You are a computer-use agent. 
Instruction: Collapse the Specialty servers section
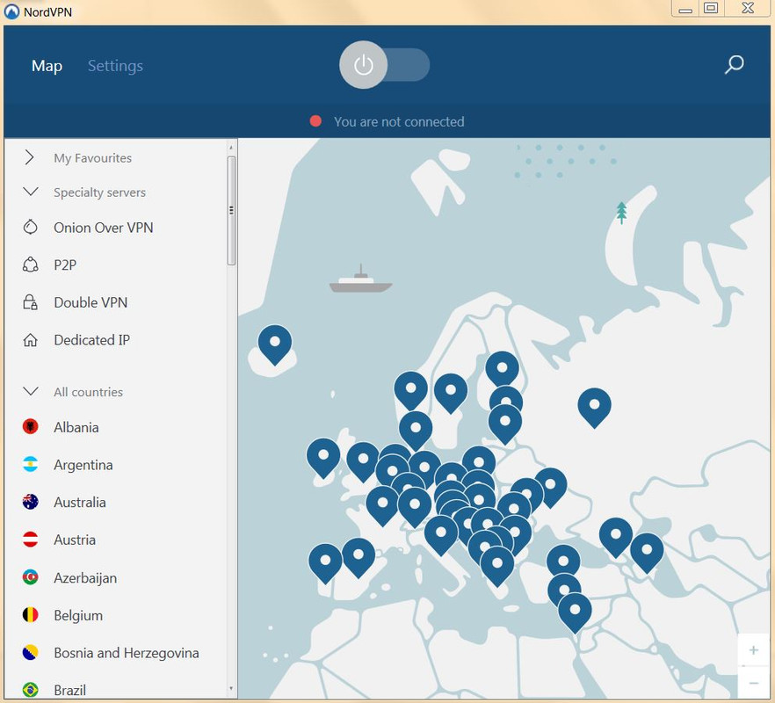click(x=31, y=192)
